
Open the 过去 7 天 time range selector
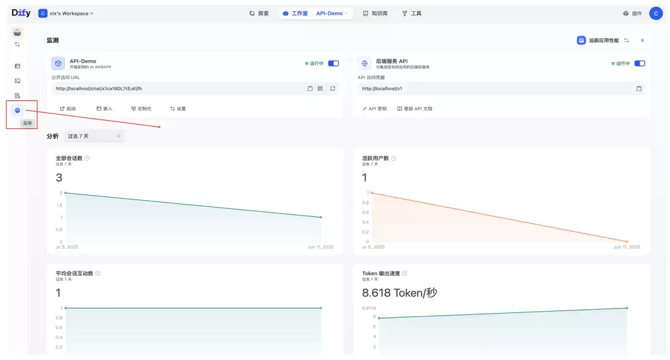pyautogui.click(x=94, y=136)
